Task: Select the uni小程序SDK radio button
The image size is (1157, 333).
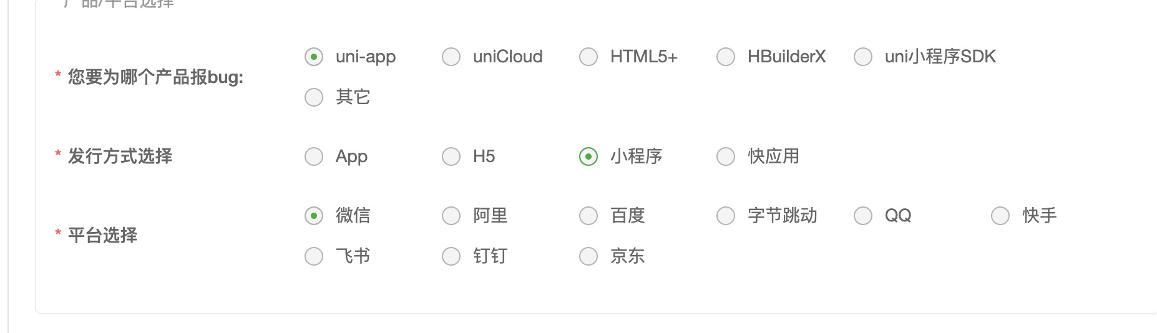Action: tap(863, 57)
